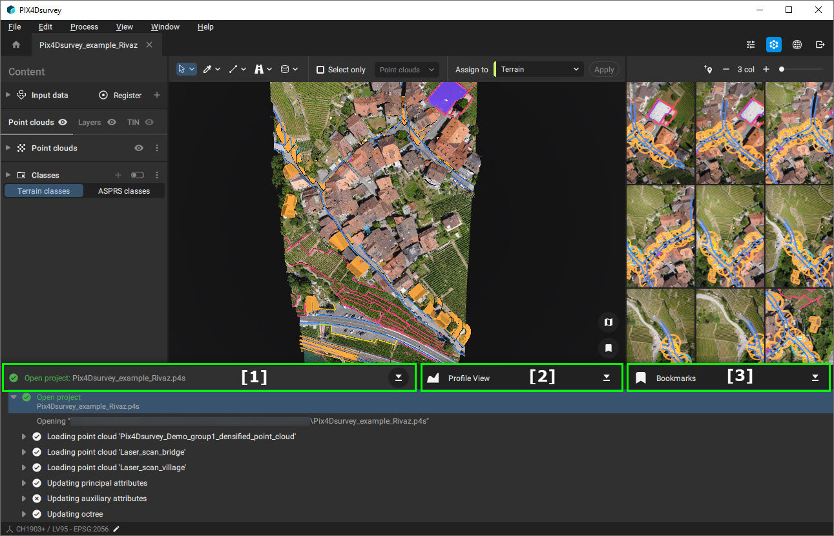This screenshot has height=536, width=834.
Task: Open the globe coordinate system icon
Action: [x=797, y=45]
